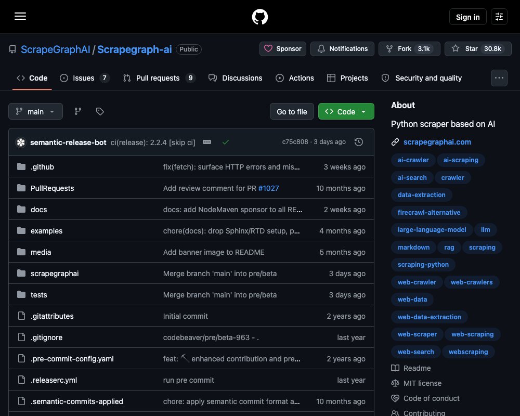View branches via the branch icon

tap(78, 111)
